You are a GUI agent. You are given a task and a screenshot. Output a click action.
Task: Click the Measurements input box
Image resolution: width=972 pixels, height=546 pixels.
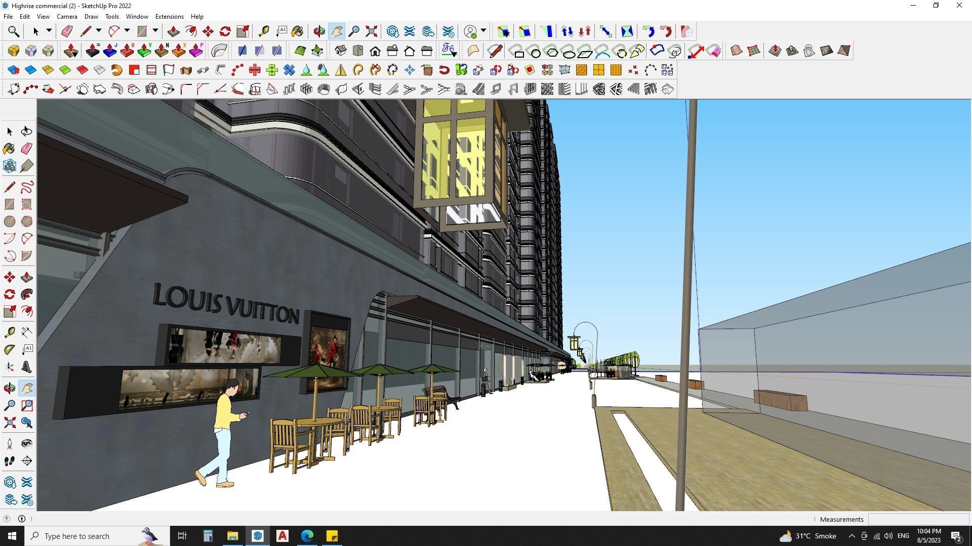pos(918,519)
